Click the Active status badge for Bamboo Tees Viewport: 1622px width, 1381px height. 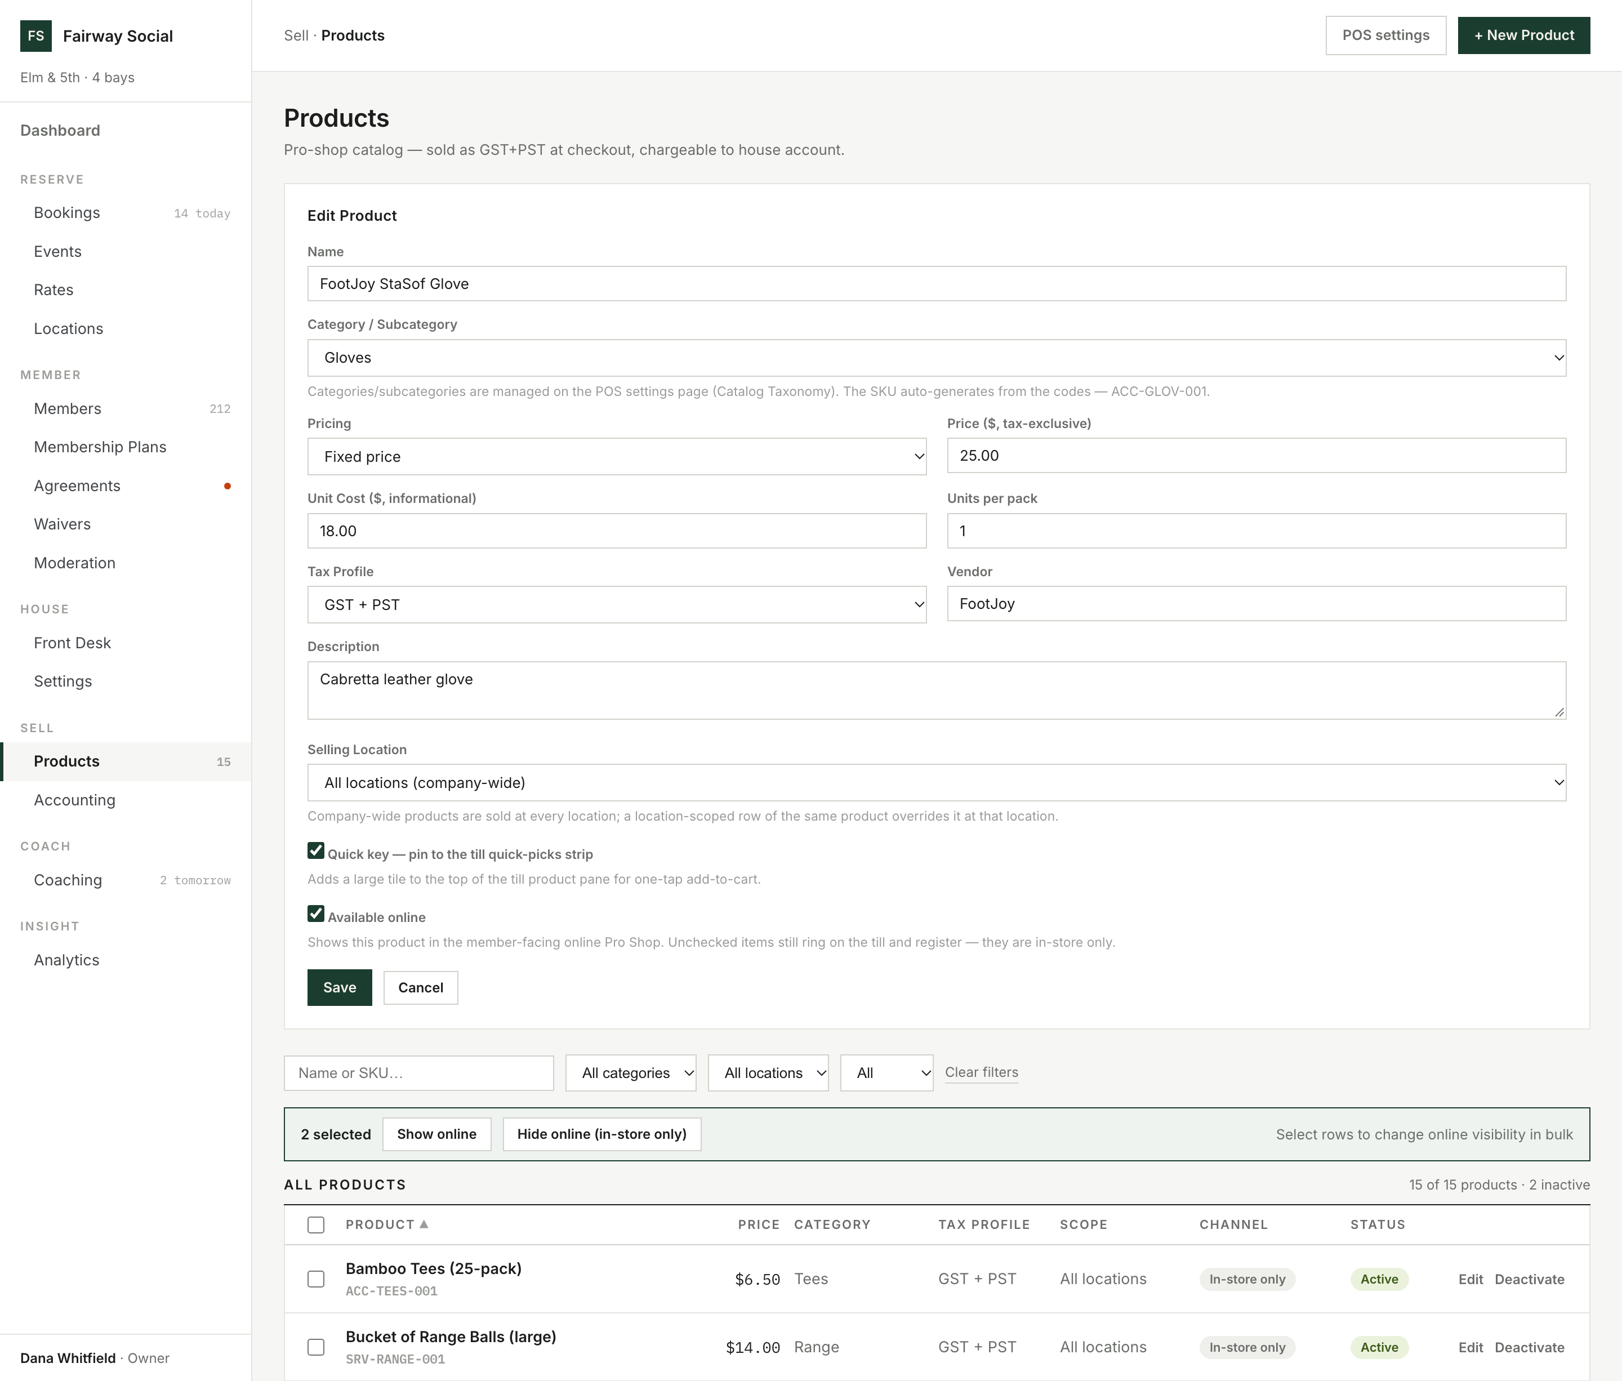[1379, 1279]
